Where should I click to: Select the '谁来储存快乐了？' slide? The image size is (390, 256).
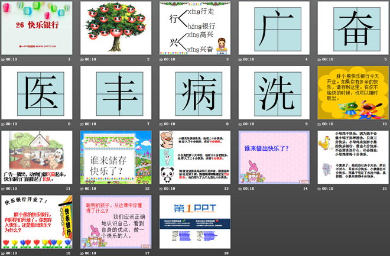pos(116,157)
